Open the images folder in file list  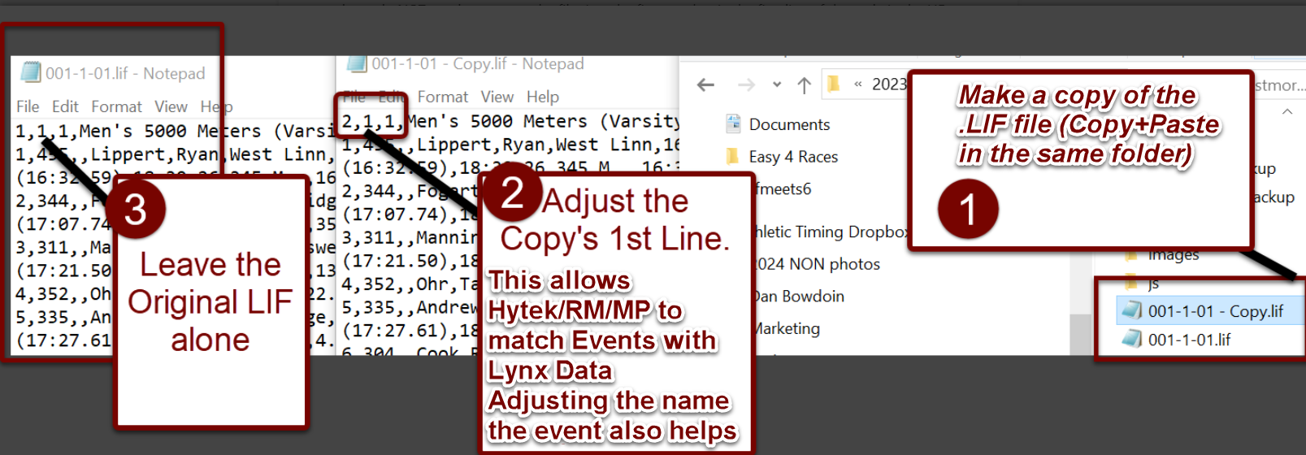(x=1174, y=255)
